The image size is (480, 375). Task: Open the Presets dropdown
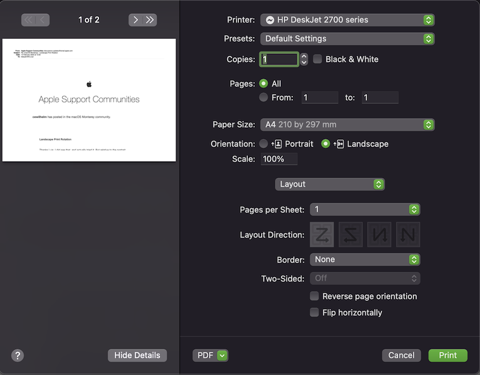click(348, 39)
